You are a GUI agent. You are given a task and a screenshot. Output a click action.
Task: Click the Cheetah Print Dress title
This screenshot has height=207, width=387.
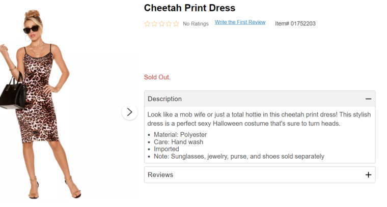[189, 8]
